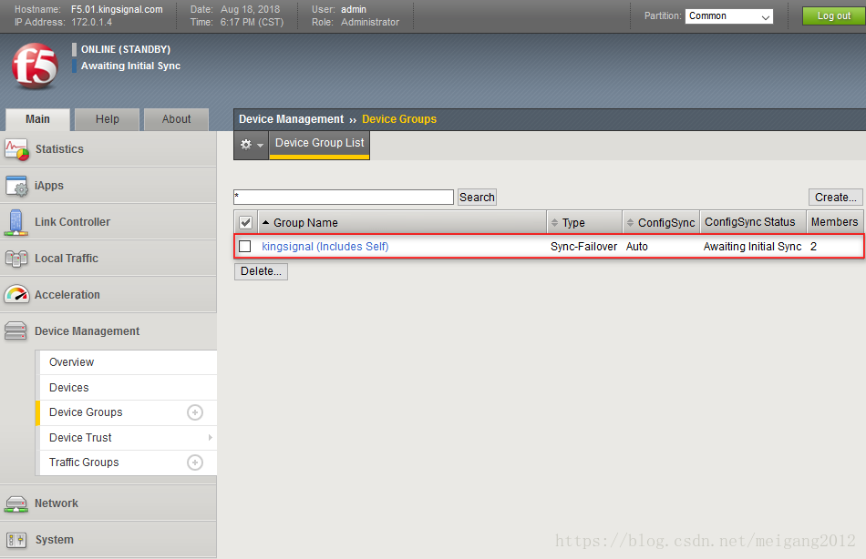Click ONLINE (STANDBY) status text
Image resolution: width=866 pixels, height=559 pixels.
click(126, 49)
